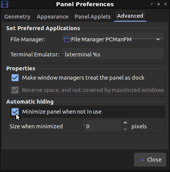Screen dimensions: 170x172
Task: Toggle 'Reserve space, and not covered by maximized windows'
Action: [x=15, y=90]
